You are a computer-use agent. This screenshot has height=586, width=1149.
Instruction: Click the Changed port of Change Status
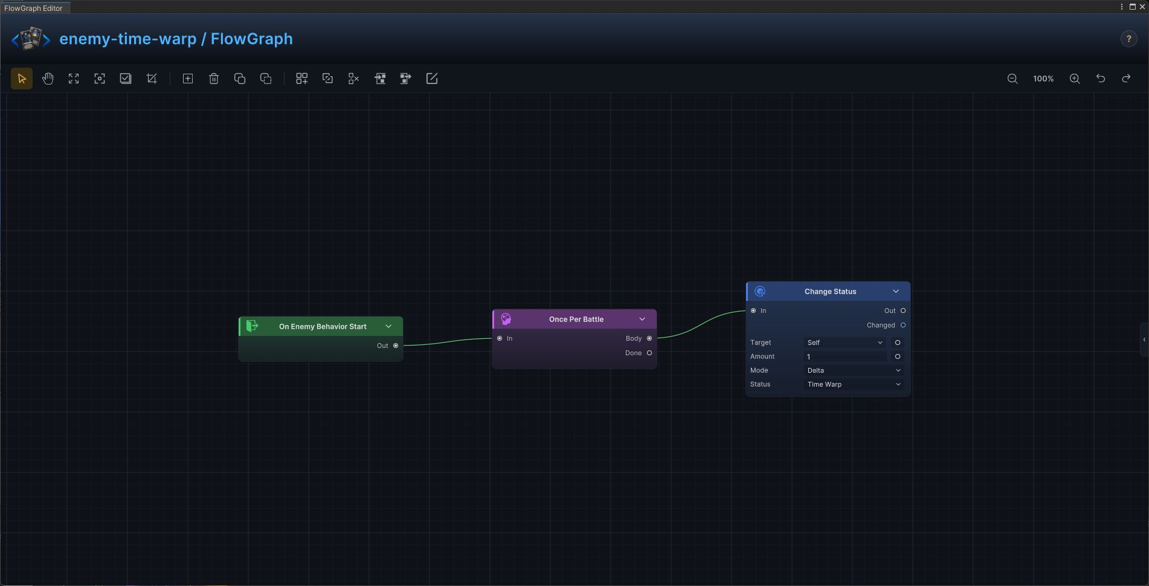point(903,325)
